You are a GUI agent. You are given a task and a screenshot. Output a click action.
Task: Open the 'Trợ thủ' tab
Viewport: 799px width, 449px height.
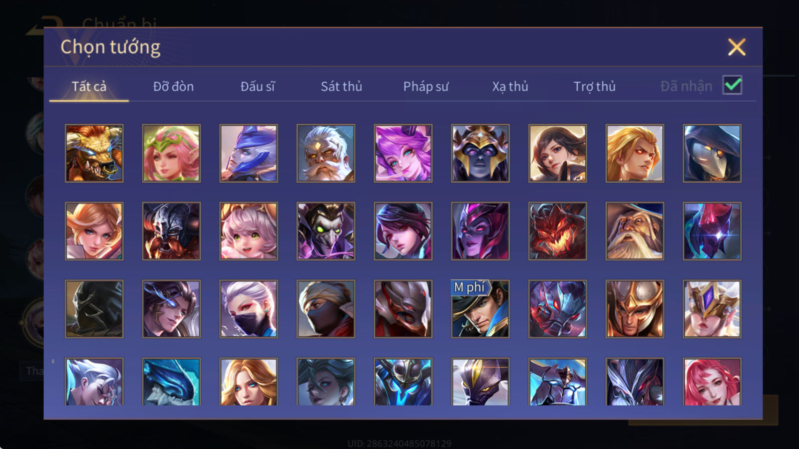[x=594, y=86]
